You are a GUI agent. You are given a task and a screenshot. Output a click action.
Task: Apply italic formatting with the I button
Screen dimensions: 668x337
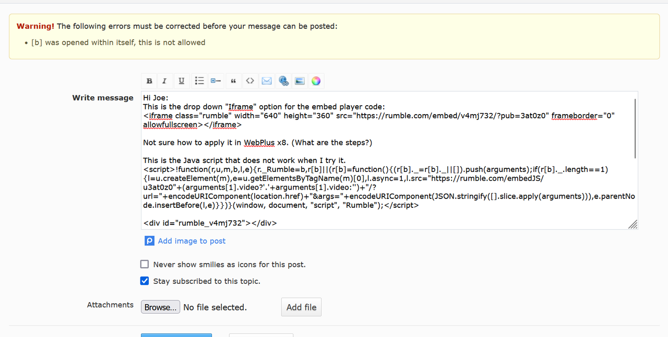pyautogui.click(x=164, y=81)
